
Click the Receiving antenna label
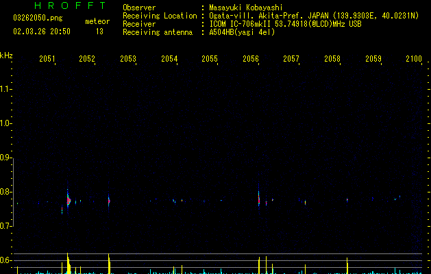point(158,32)
